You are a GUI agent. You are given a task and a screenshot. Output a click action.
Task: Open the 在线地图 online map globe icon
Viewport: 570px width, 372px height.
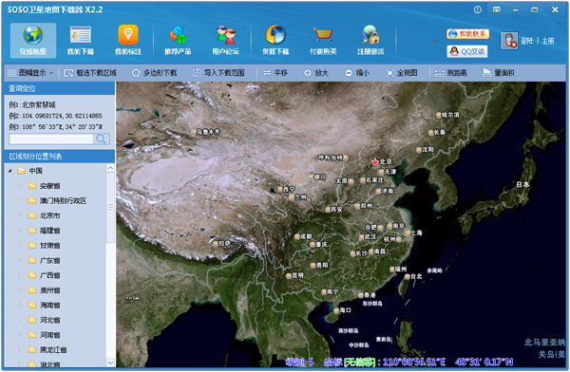click(x=33, y=40)
